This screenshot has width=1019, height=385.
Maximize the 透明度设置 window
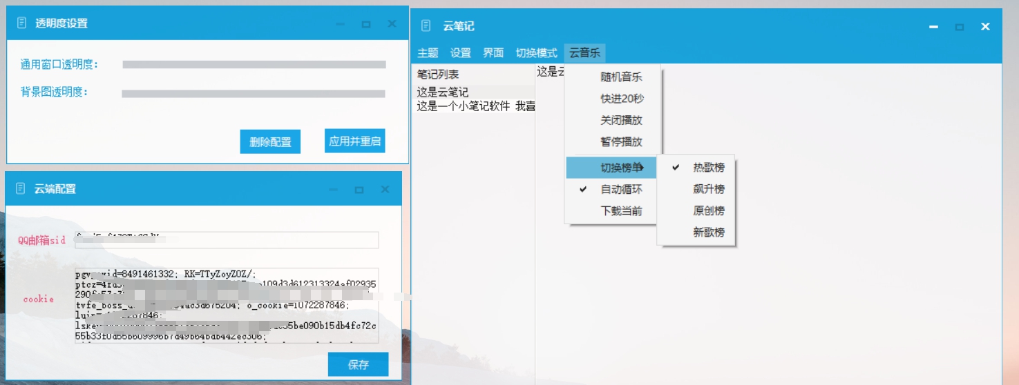(366, 24)
